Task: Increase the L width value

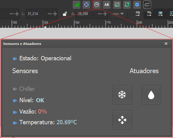Action: click(x=55, y=14)
